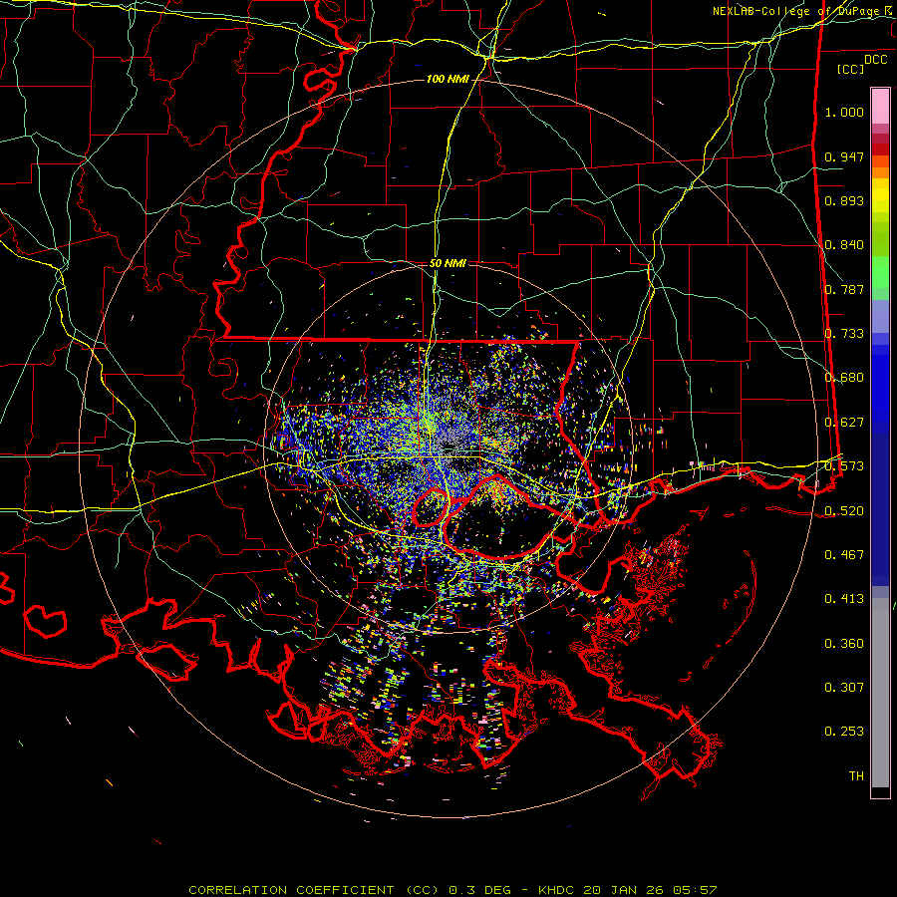This screenshot has height=897, width=897.
Task: Click the 1.000 scale value
Action: [844, 112]
